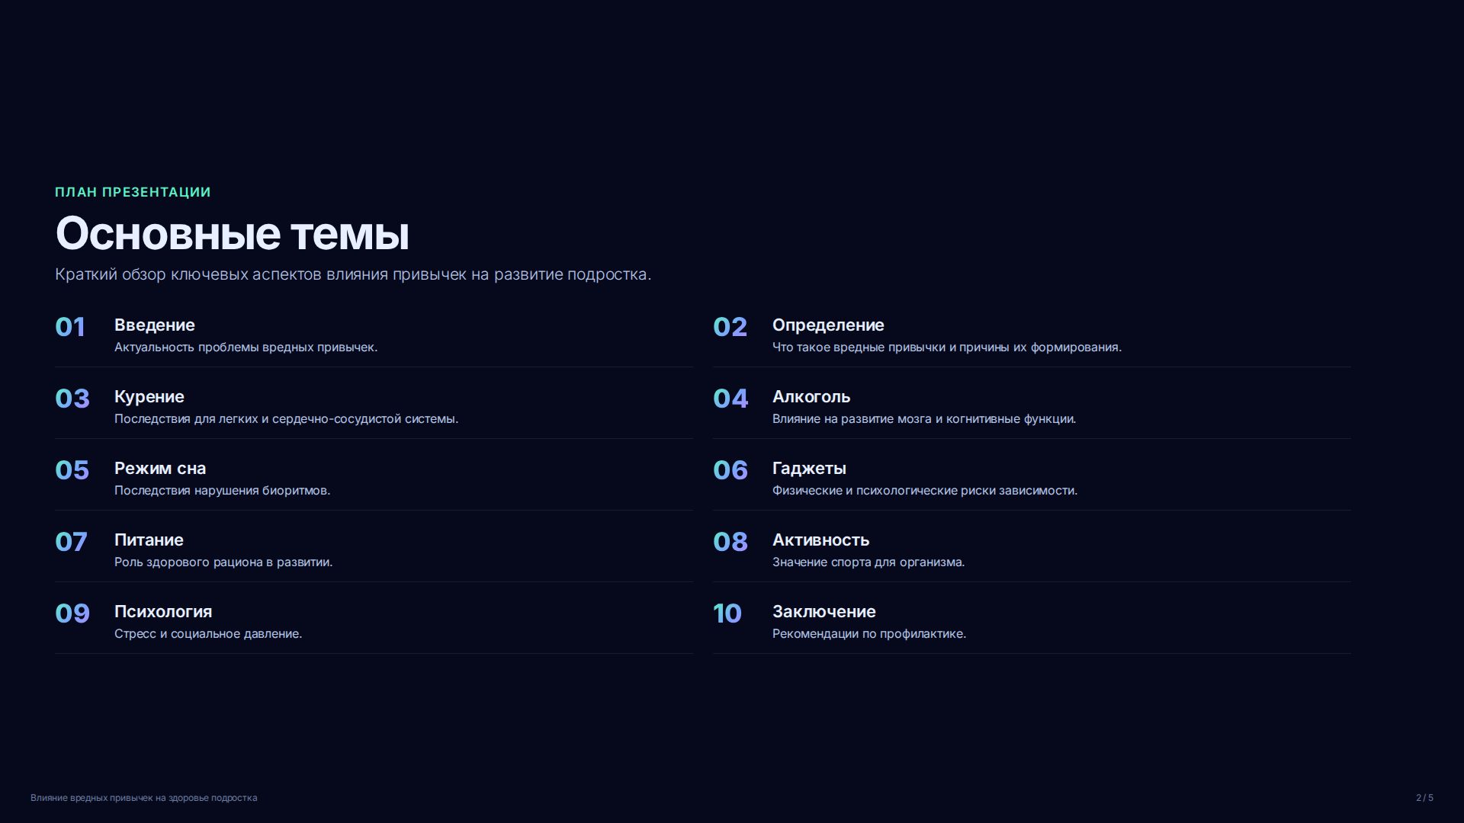This screenshot has height=823, width=1464.
Task: Open the Определение topic heading
Action: pos(828,325)
